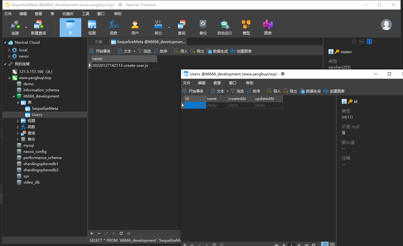Click the updatedAt column header in Users window
This screenshot has height=246, width=403.
point(268,99)
